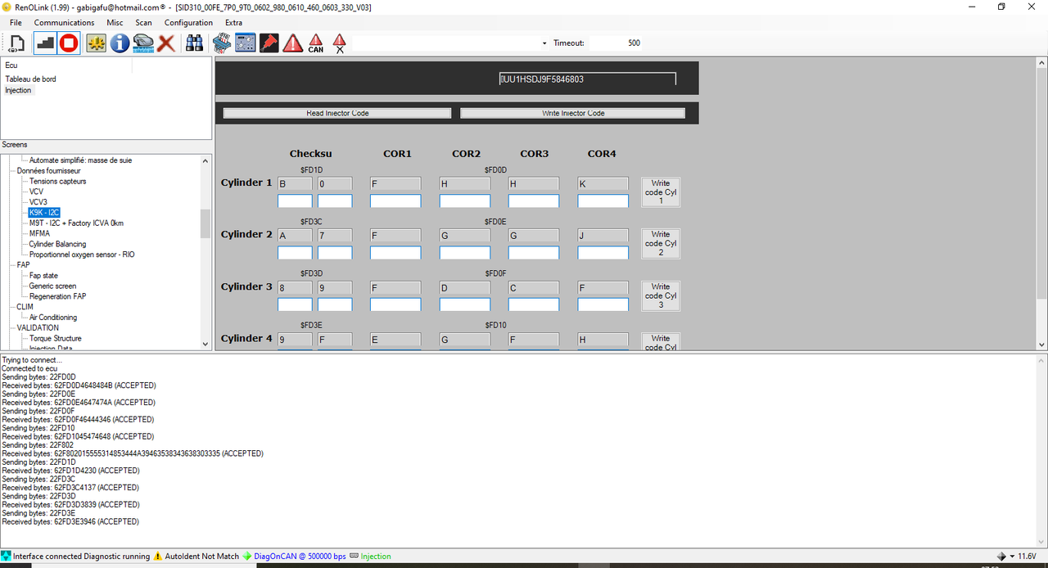
Task: Click the VALIDATION tree node
Action: click(x=37, y=327)
